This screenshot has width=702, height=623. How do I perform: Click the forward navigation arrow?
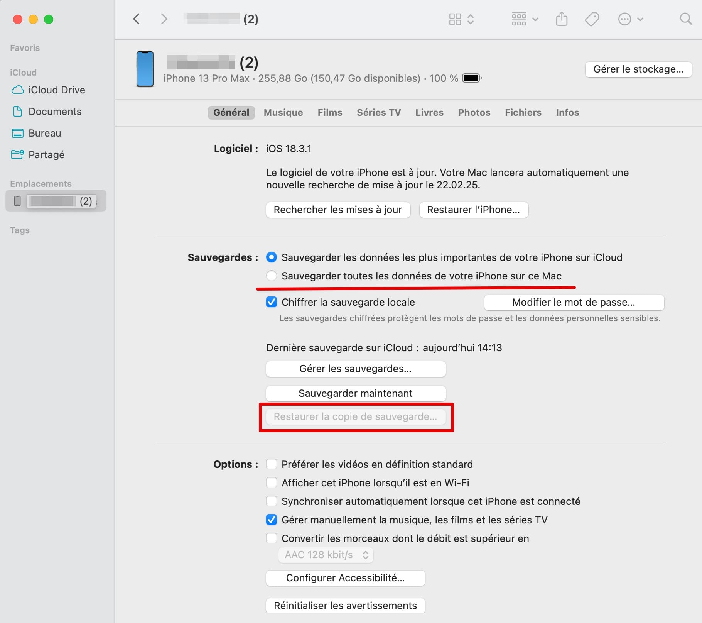pos(164,19)
